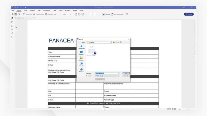This screenshot has height=116, width=207.
Task: Go to Libraries location
Action: [81, 59]
